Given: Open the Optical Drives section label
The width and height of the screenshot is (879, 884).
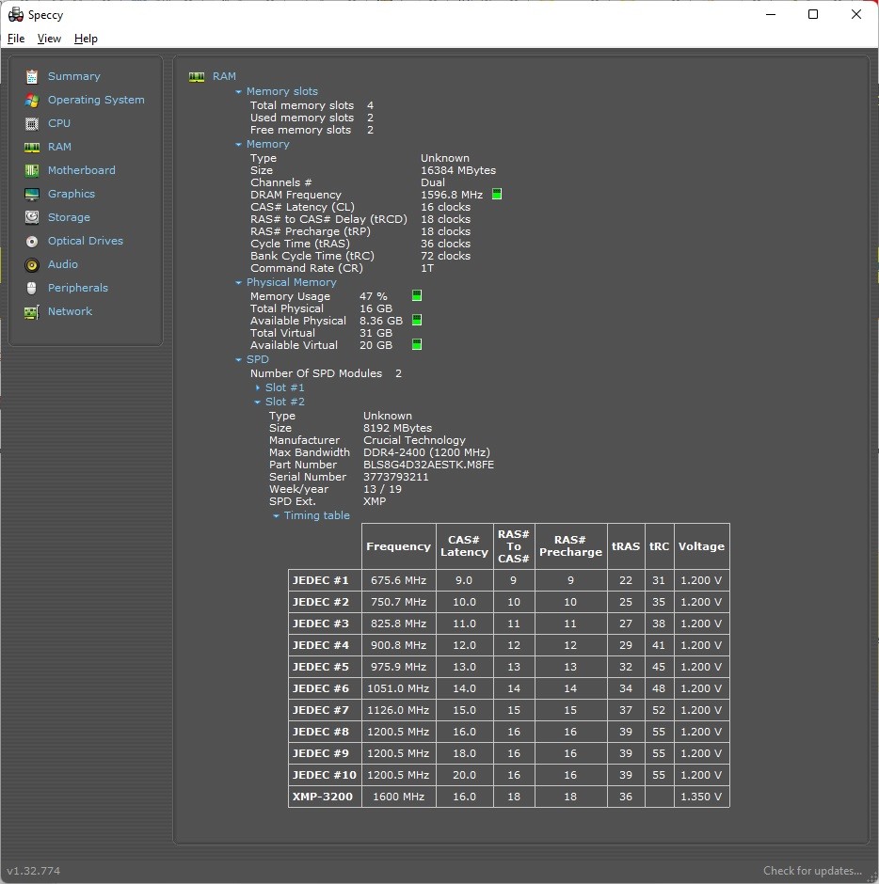Looking at the screenshot, I should click(86, 241).
